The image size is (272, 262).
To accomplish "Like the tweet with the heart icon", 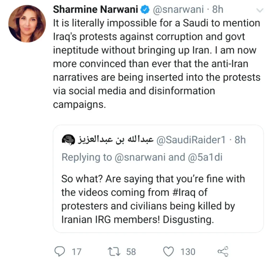I will click(x=168, y=252).
